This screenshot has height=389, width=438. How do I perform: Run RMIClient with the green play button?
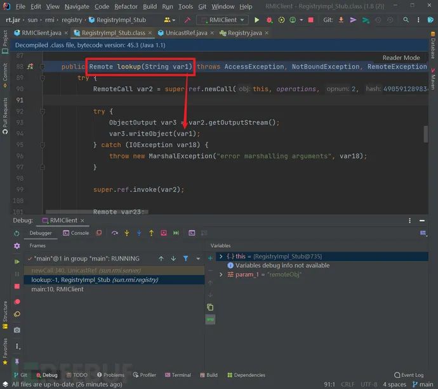coord(256,20)
